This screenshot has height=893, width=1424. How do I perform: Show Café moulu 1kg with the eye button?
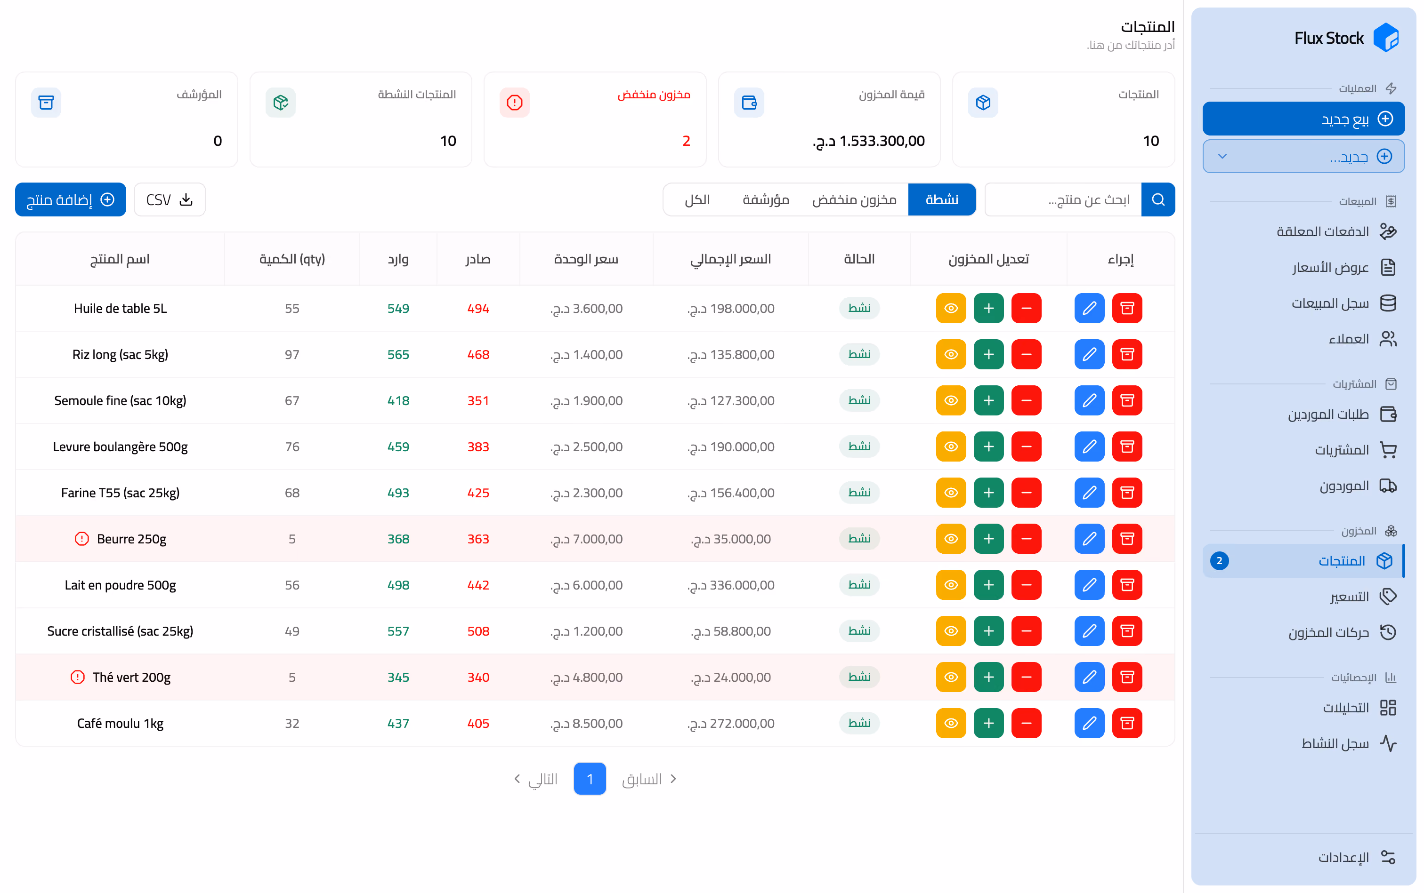click(951, 723)
